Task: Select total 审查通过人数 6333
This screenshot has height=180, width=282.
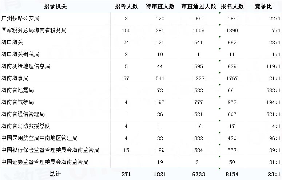Action: point(199,174)
